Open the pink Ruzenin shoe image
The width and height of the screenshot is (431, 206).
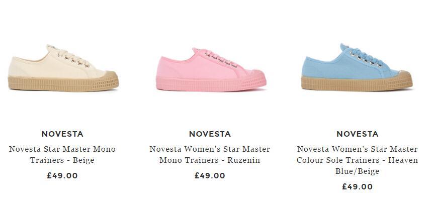(x=211, y=69)
